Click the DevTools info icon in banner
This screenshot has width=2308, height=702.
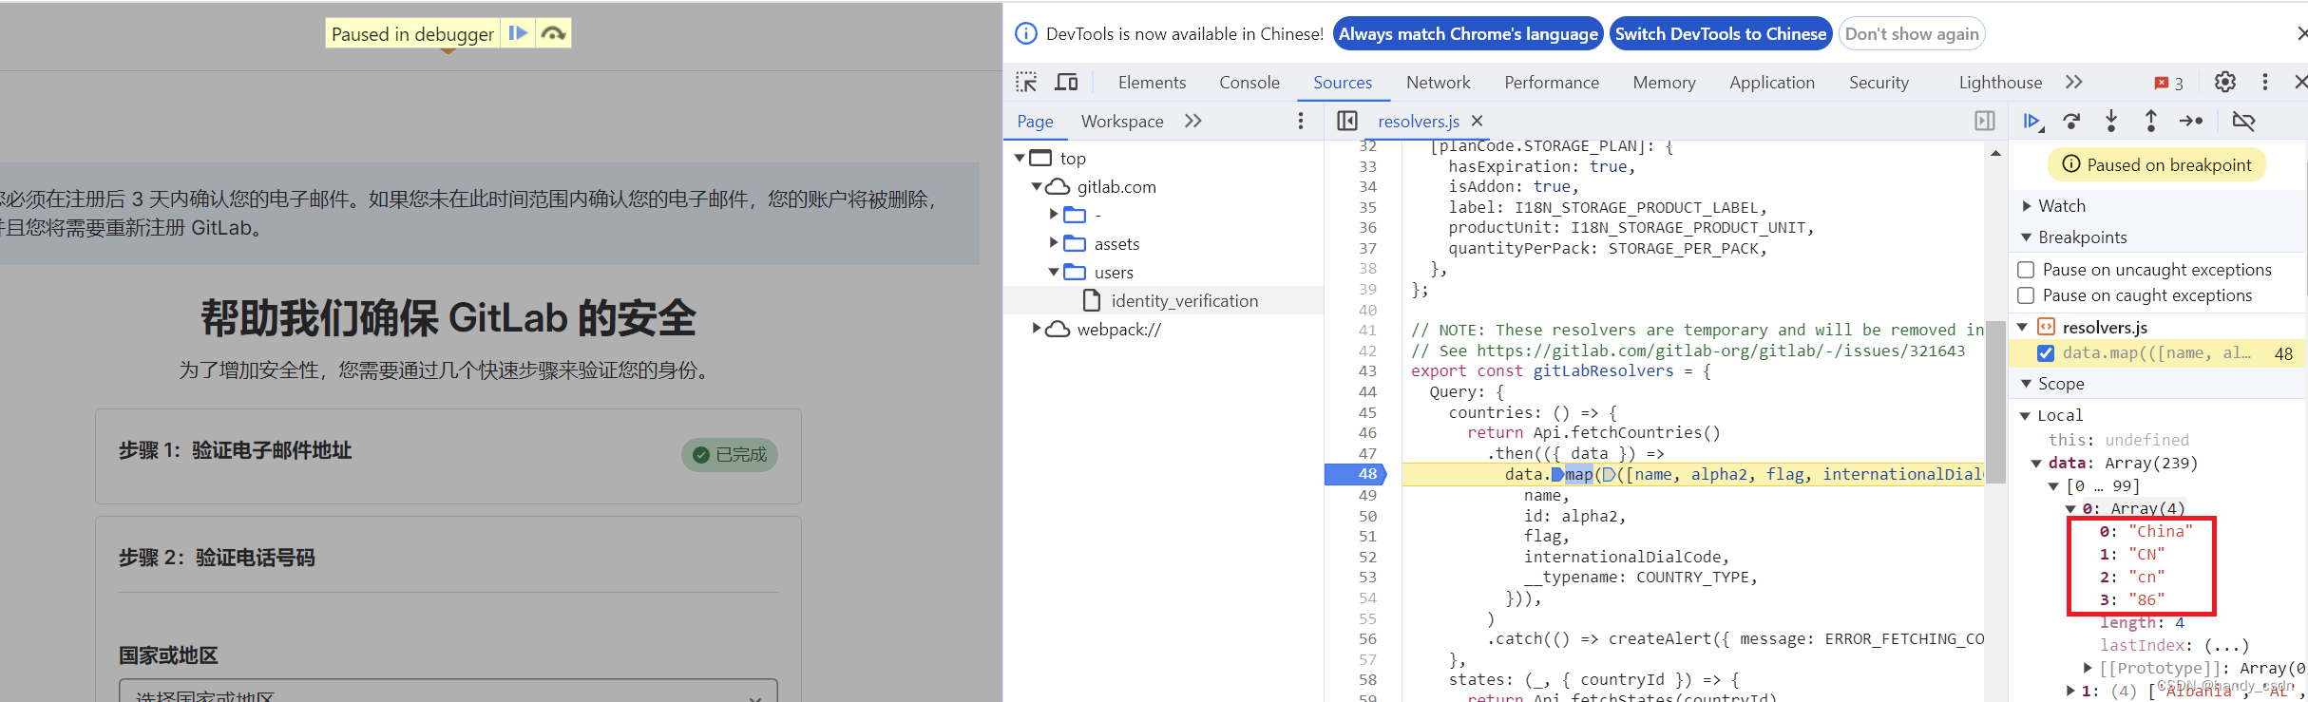(1026, 34)
